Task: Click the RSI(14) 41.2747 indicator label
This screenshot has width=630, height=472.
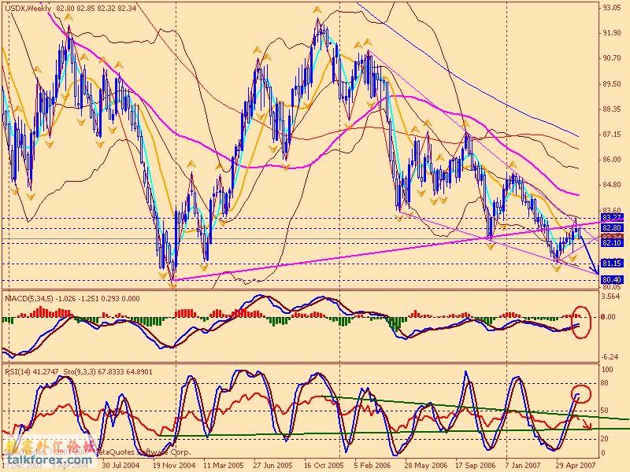Action: [x=31, y=372]
